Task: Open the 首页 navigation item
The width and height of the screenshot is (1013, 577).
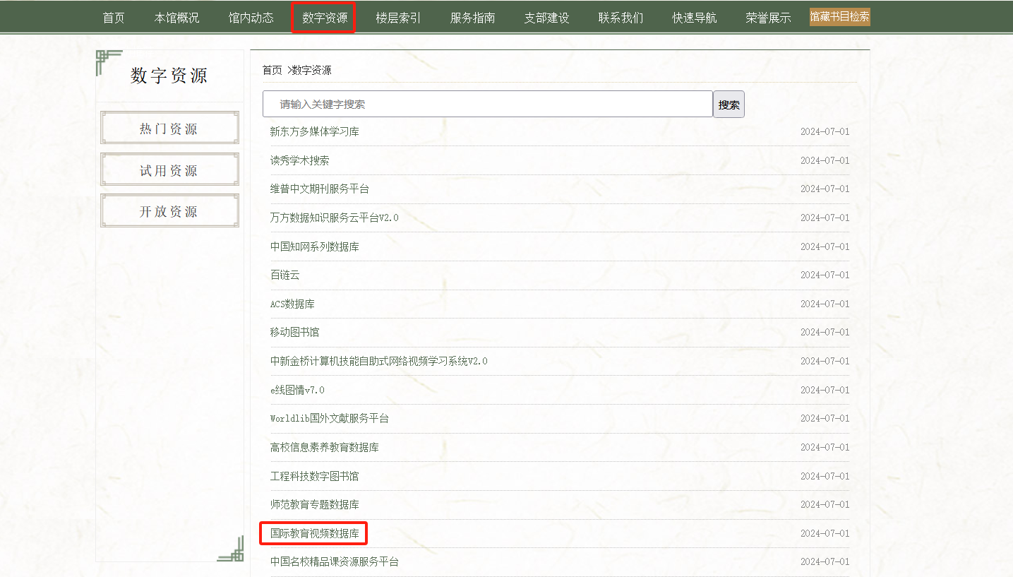Action: tap(114, 18)
